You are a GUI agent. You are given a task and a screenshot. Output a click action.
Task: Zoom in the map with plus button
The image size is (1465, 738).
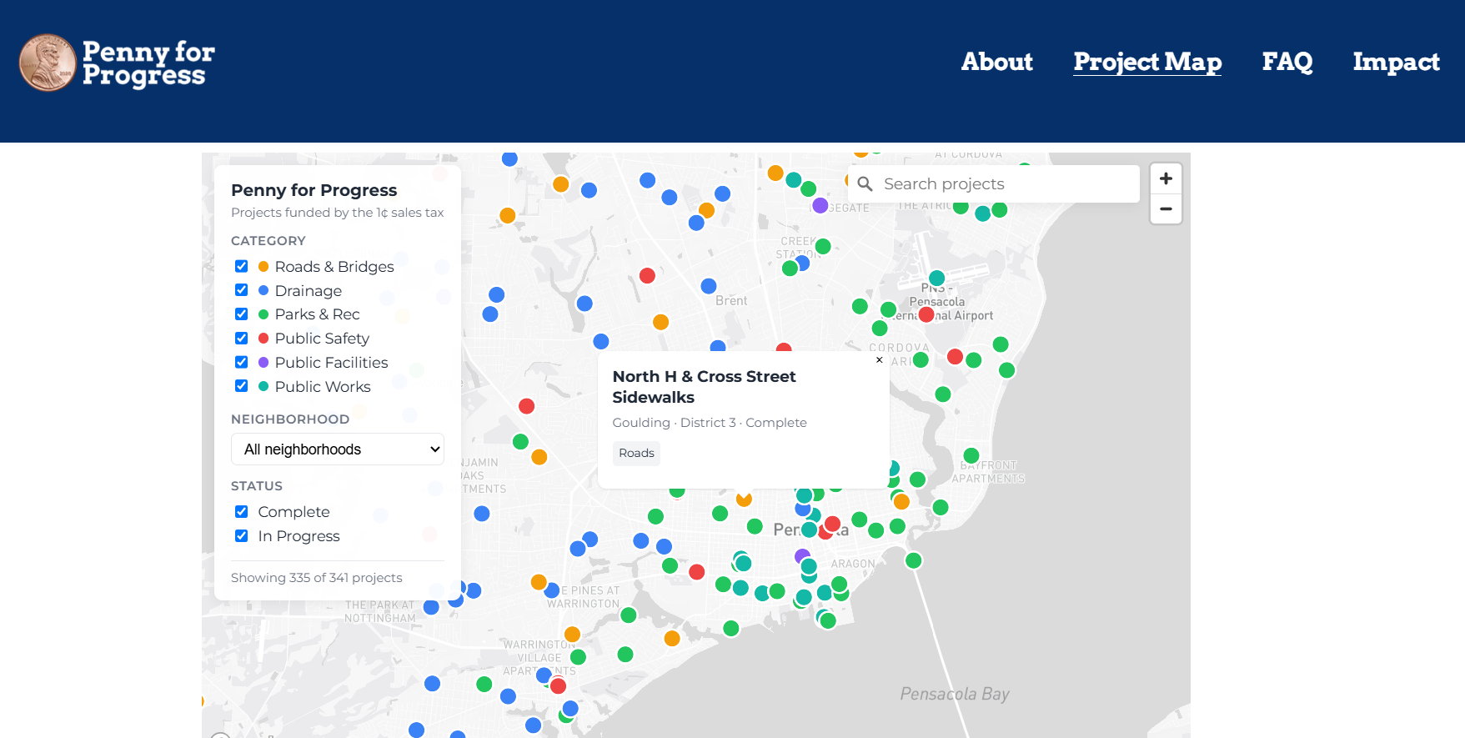pyautogui.click(x=1166, y=178)
